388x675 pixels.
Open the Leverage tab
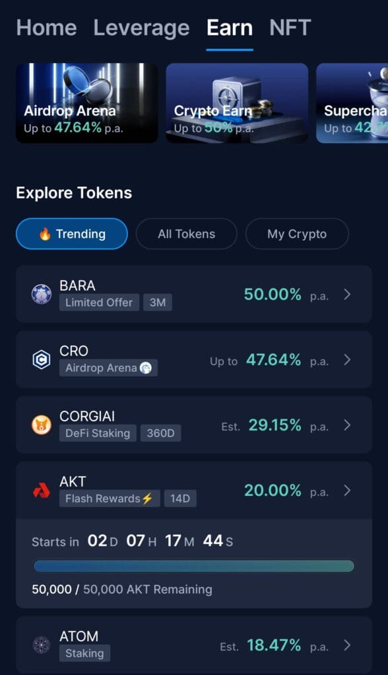point(141,28)
